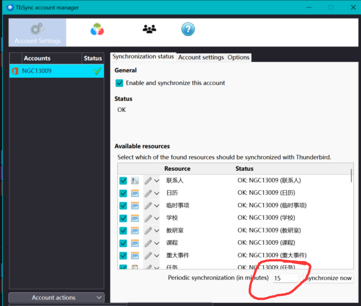This screenshot has height=306, width=361.
Task: Click the 重大事件 resource name
Action: click(x=178, y=255)
